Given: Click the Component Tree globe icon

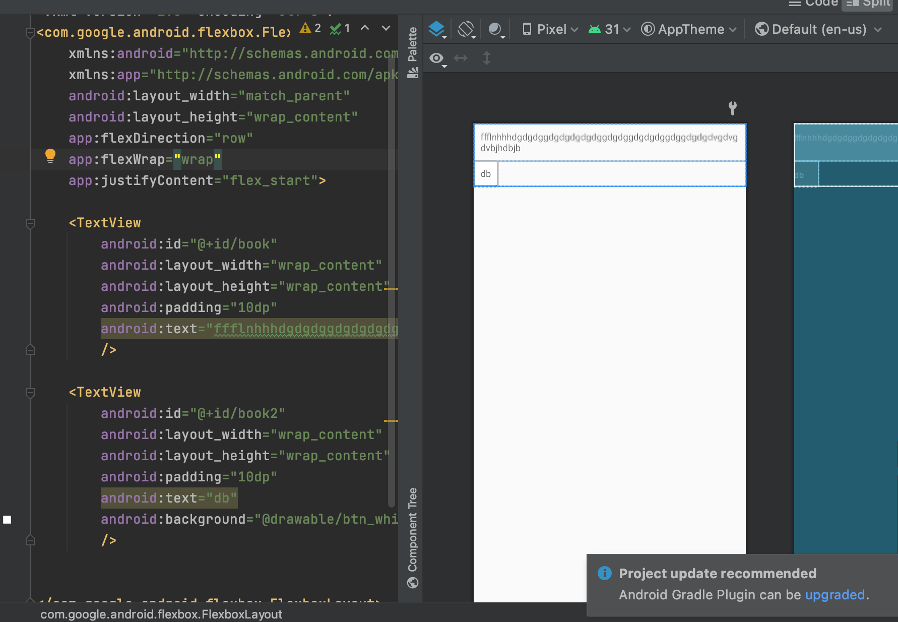Looking at the screenshot, I should point(413,583).
